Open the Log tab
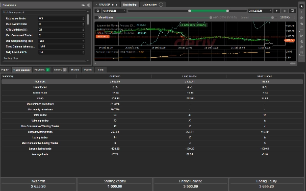Viewport: 306px width, 191px height. [x=101, y=70]
